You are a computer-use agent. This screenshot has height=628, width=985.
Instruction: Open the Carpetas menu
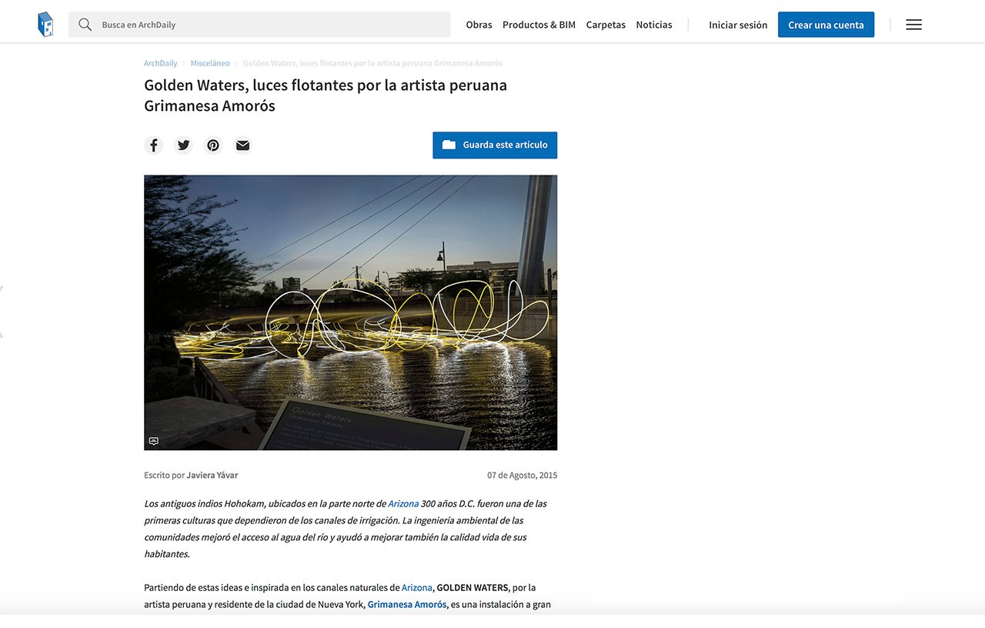point(606,25)
